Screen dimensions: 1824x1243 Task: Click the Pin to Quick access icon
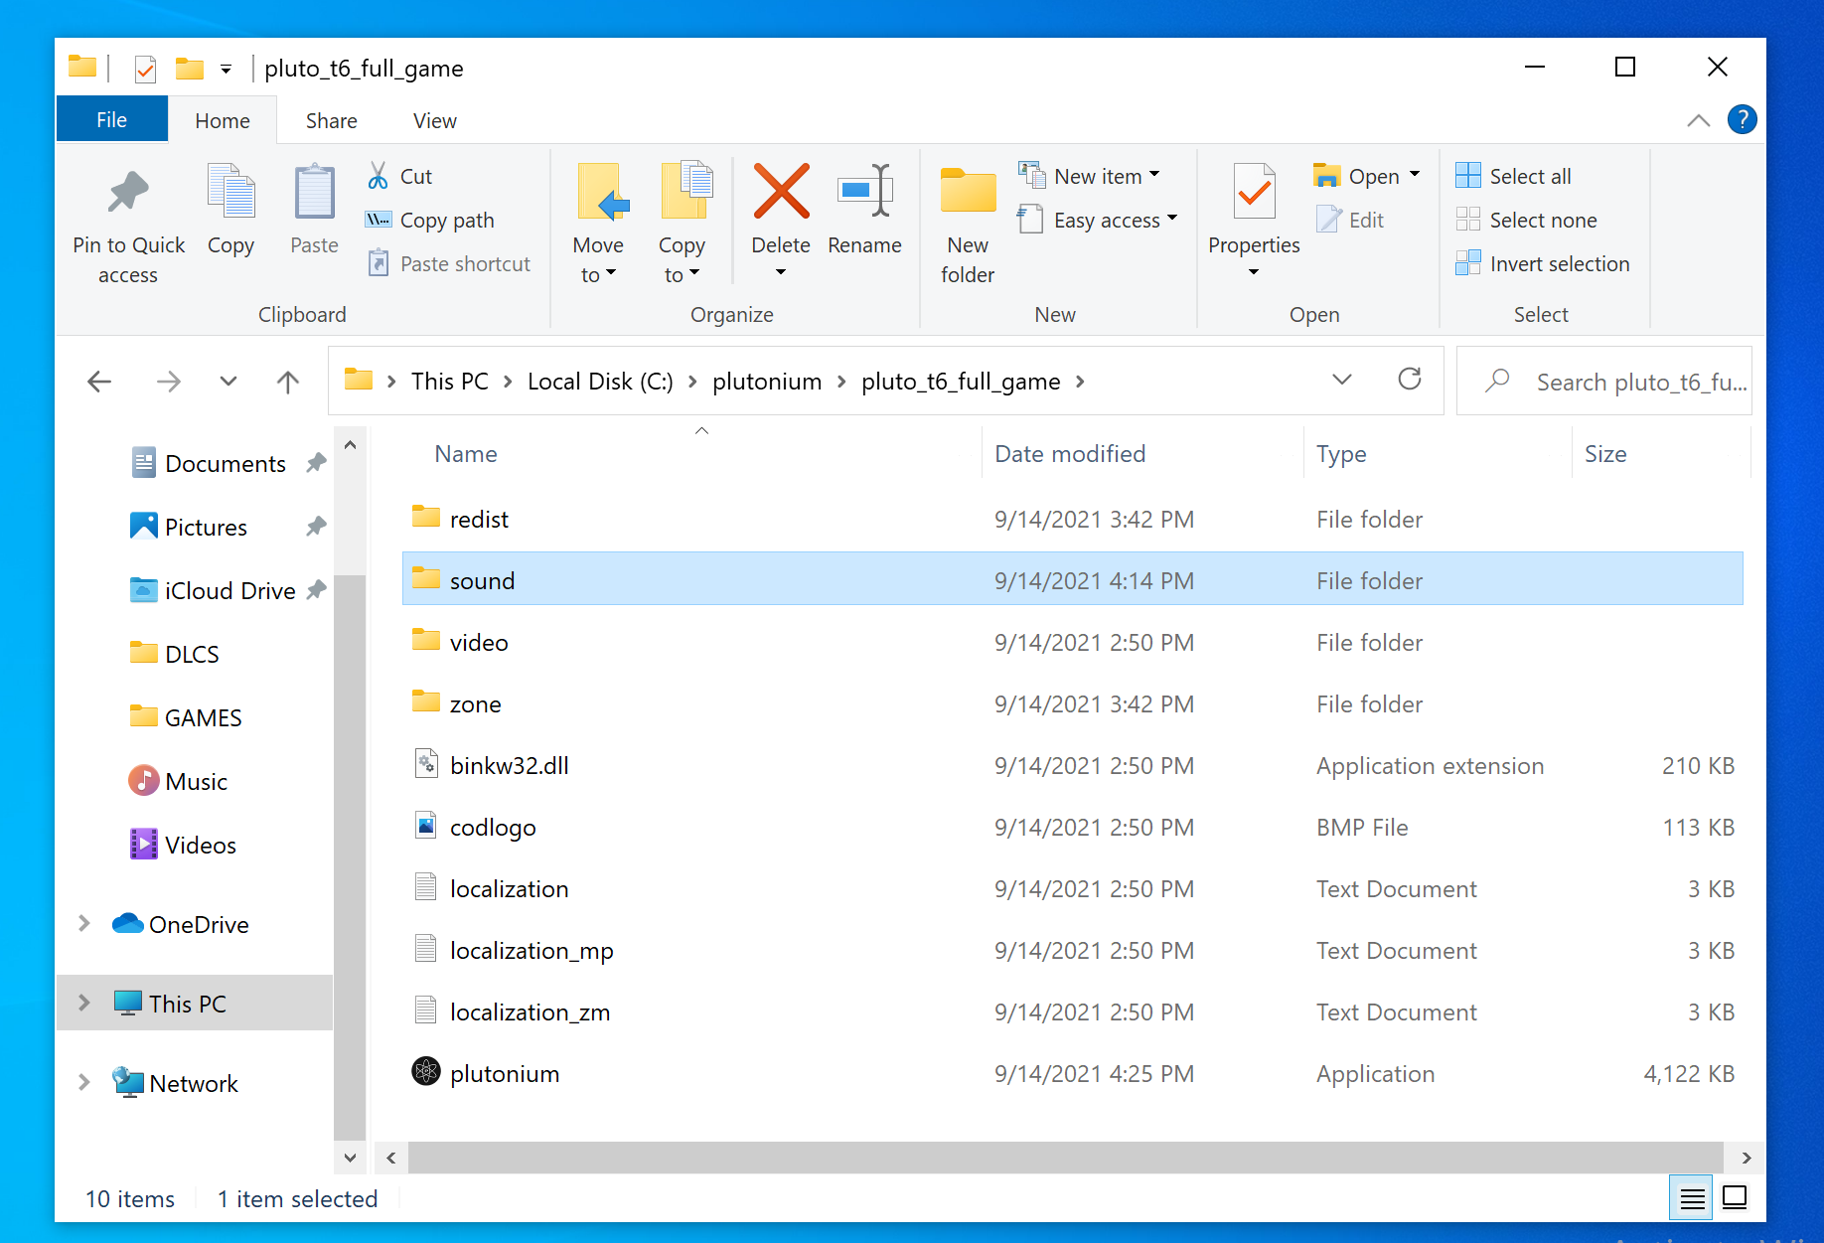(x=128, y=192)
